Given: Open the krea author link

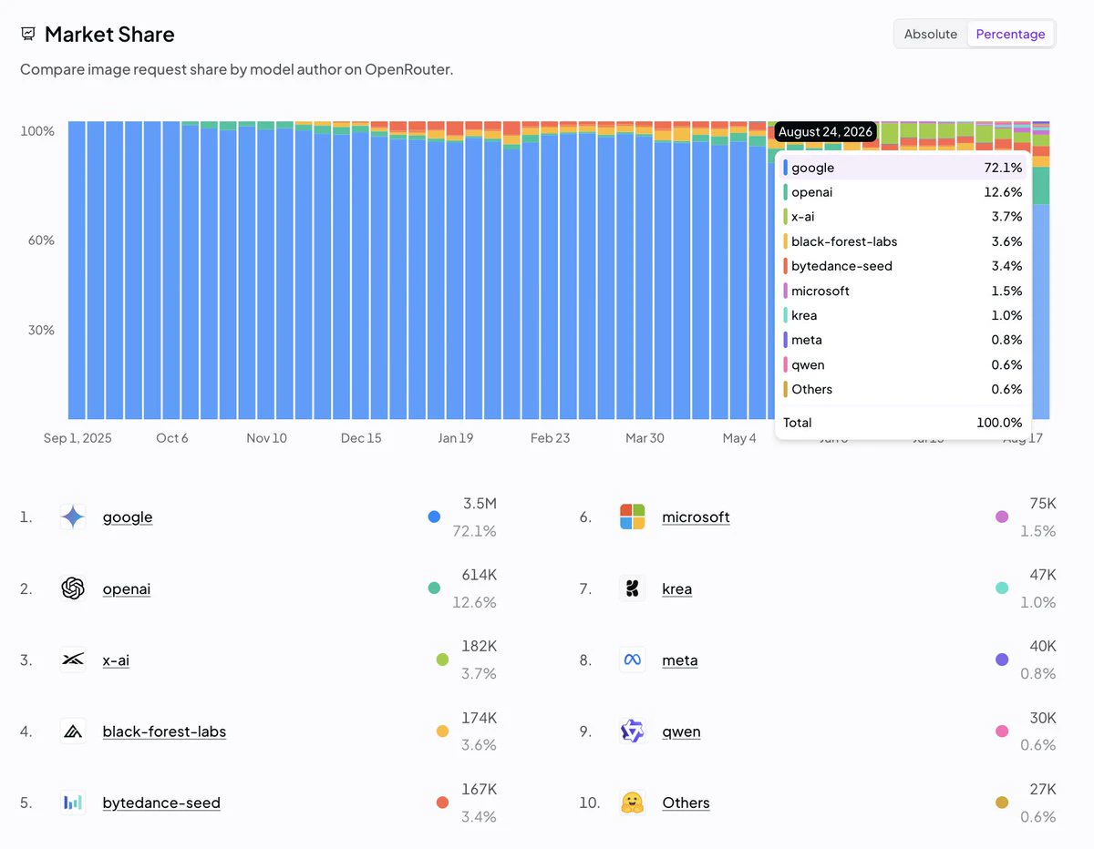Looking at the screenshot, I should point(677,588).
